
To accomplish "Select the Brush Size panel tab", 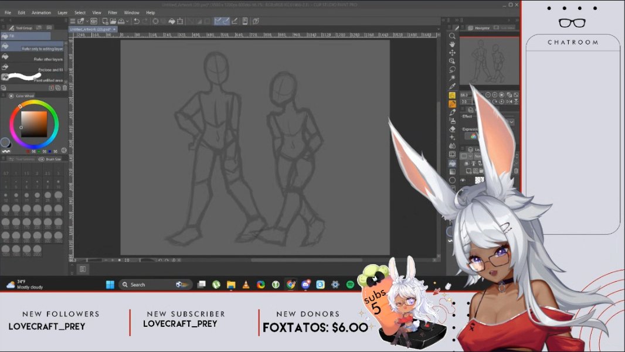I will (x=50, y=159).
